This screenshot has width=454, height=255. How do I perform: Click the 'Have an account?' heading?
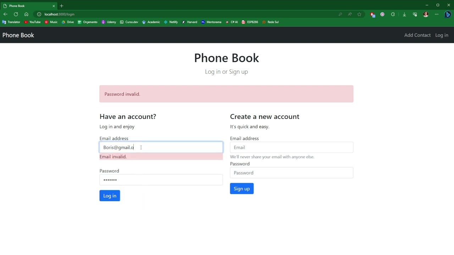tap(128, 117)
